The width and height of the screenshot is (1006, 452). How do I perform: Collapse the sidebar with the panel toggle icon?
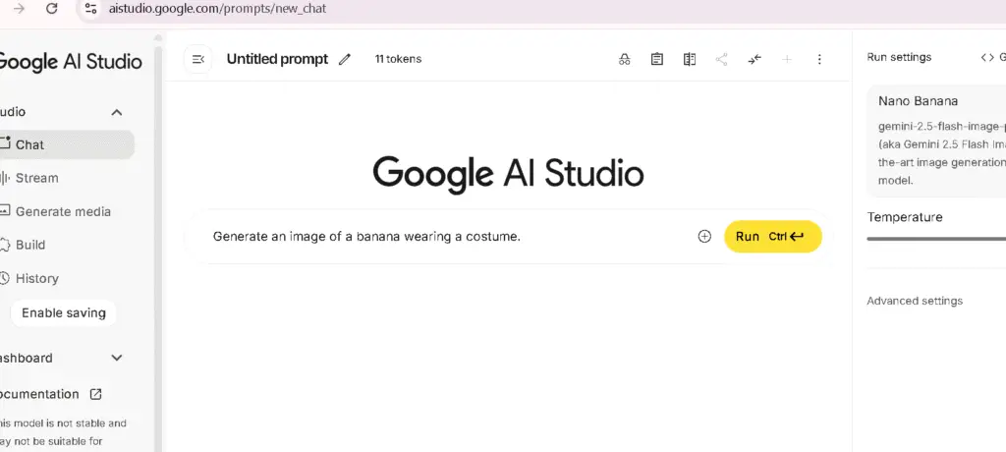point(197,60)
